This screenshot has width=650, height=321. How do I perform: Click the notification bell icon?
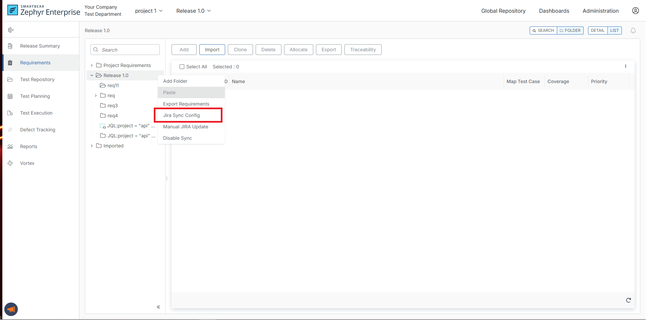(633, 31)
